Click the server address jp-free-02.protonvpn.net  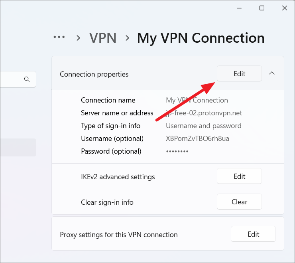(204, 113)
